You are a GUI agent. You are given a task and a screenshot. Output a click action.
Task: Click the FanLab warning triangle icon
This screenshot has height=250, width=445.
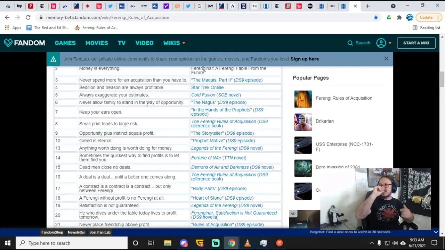click(x=53, y=59)
